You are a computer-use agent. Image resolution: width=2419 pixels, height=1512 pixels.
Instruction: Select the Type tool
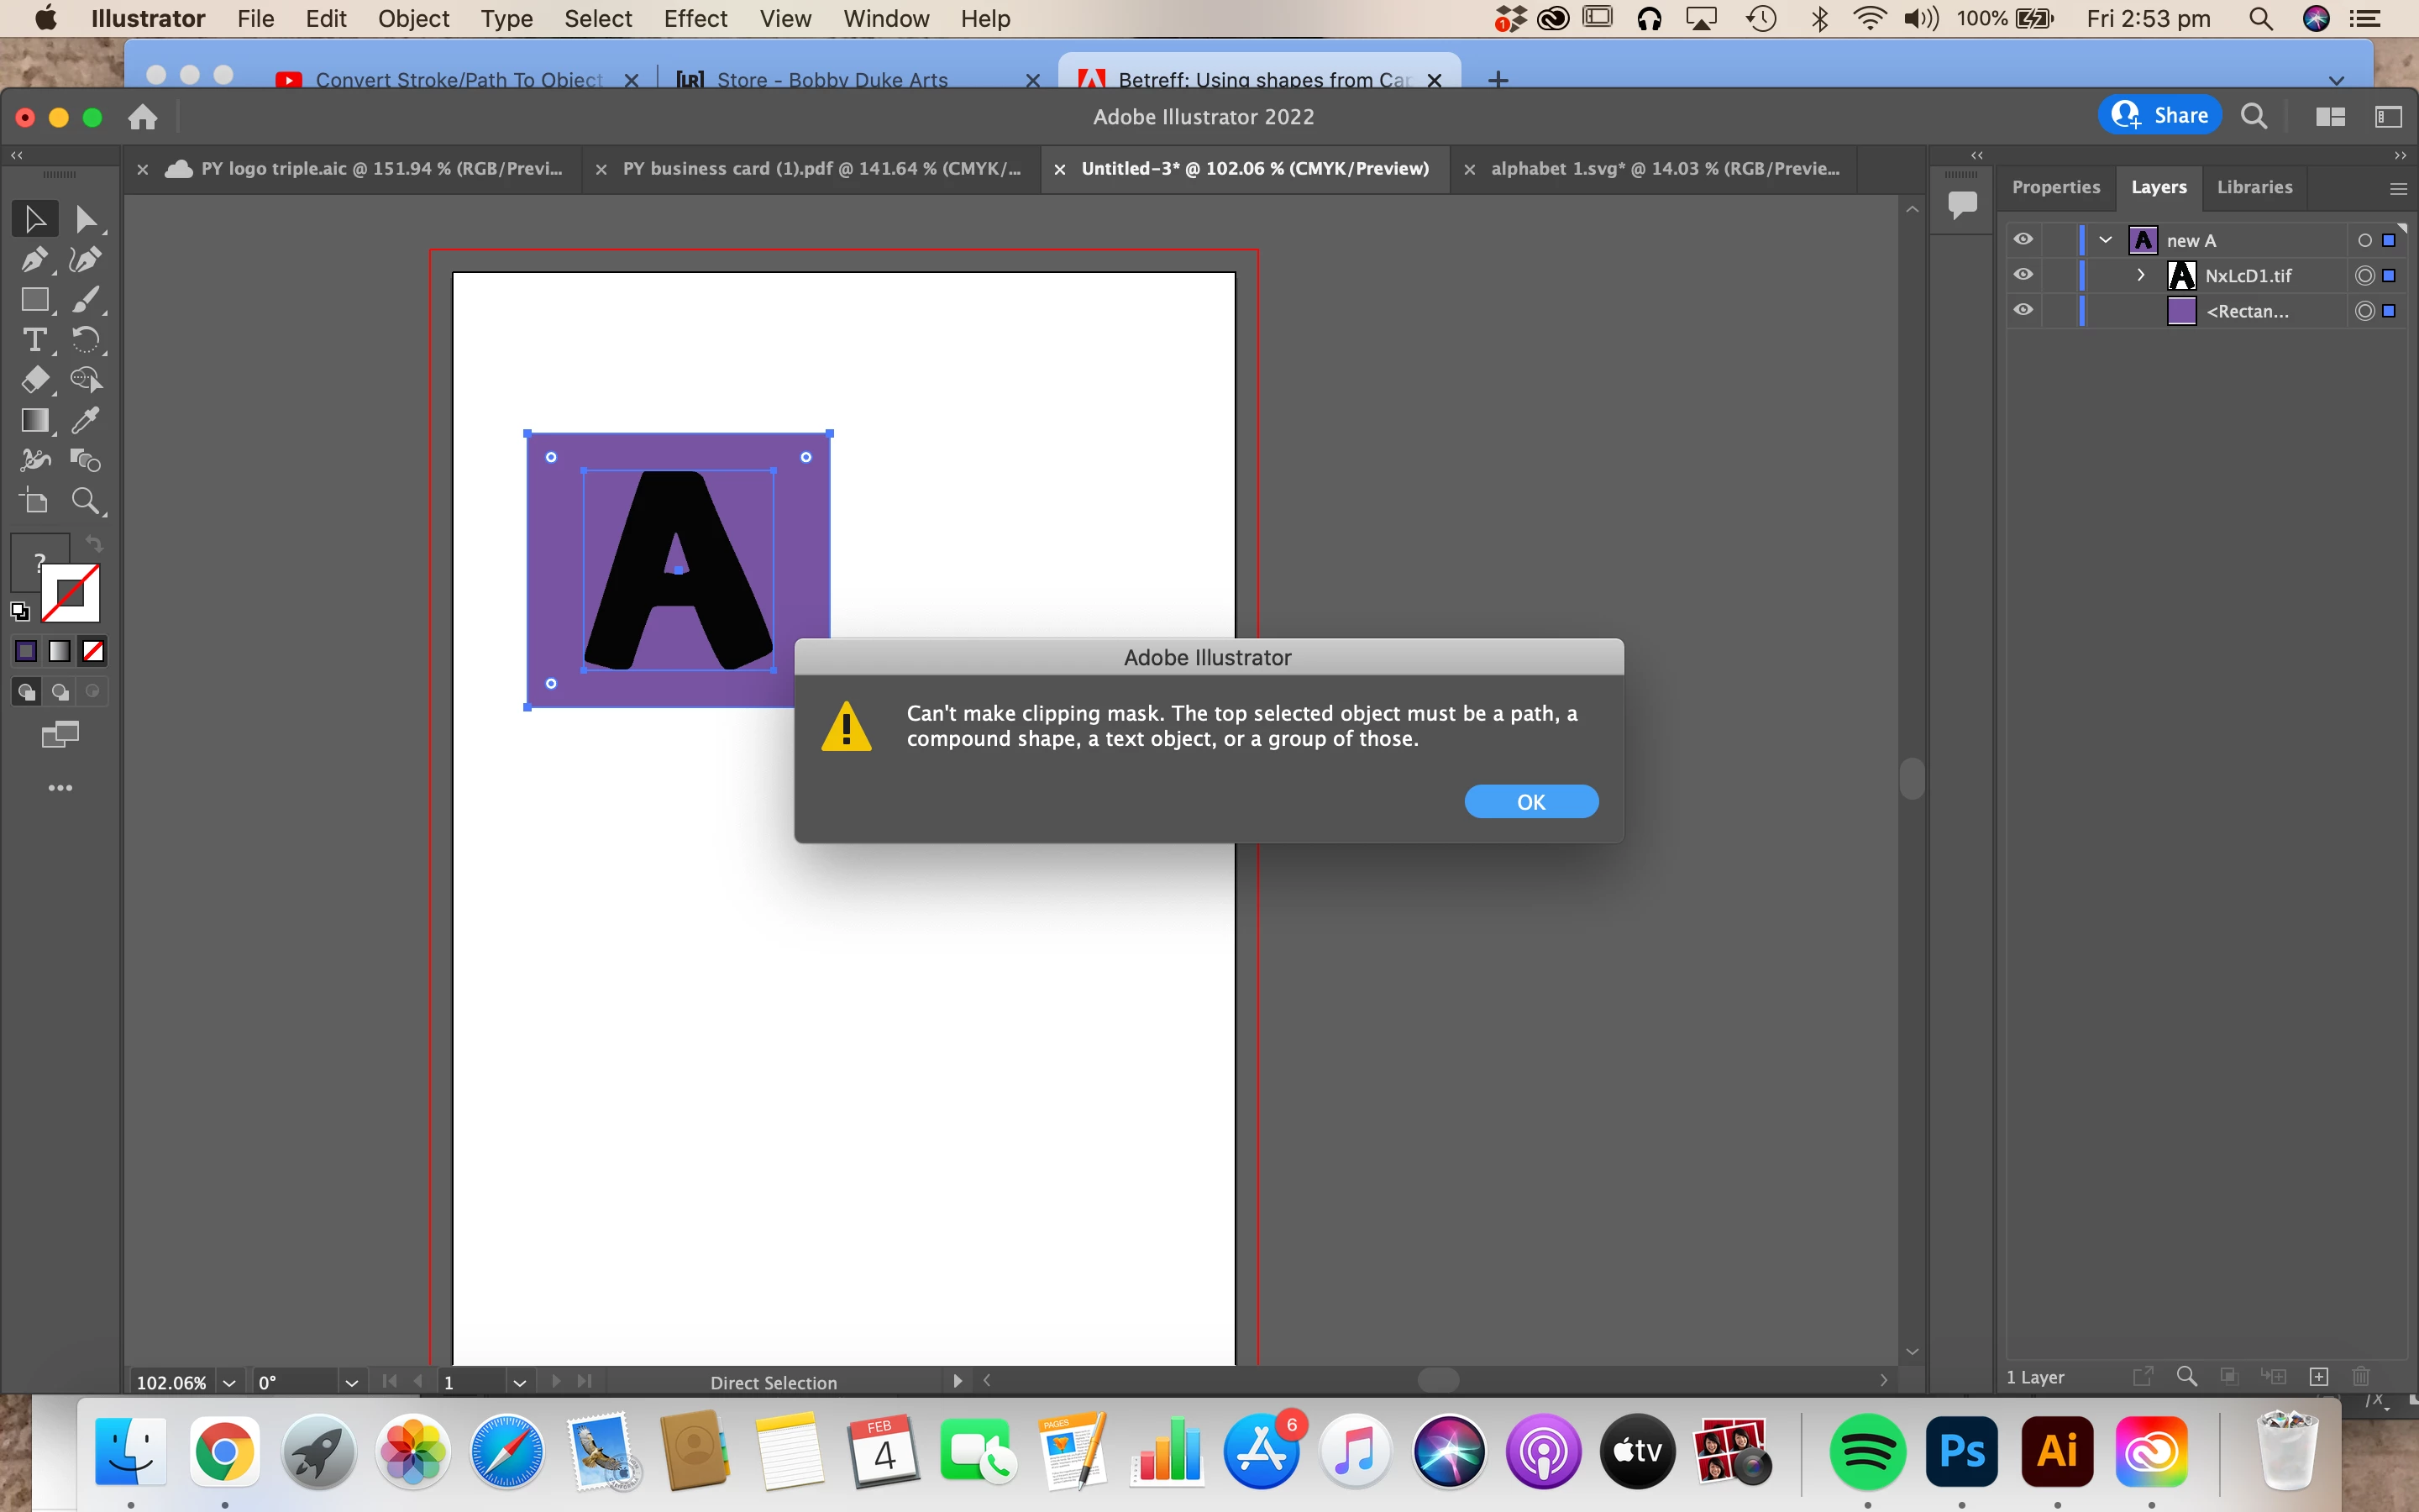pyautogui.click(x=34, y=340)
